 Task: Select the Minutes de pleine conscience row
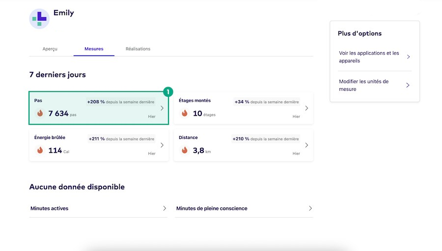244,208
